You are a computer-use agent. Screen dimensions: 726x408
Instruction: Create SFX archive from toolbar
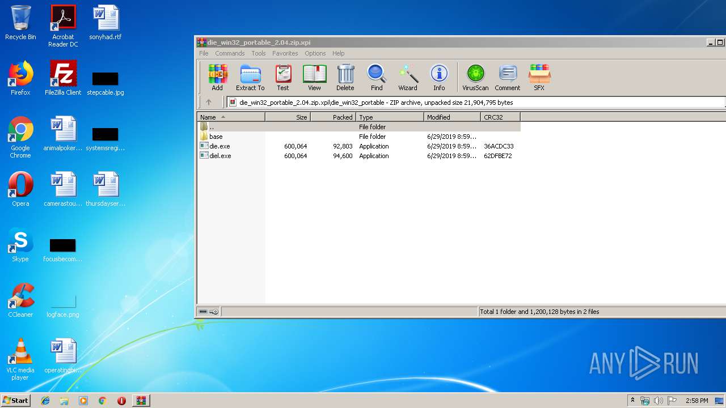539,77
